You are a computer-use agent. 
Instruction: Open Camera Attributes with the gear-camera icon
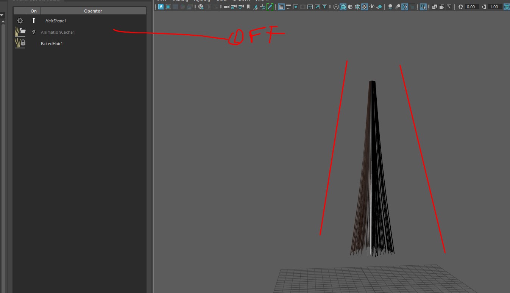pyautogui.click(x=241, y=7)
